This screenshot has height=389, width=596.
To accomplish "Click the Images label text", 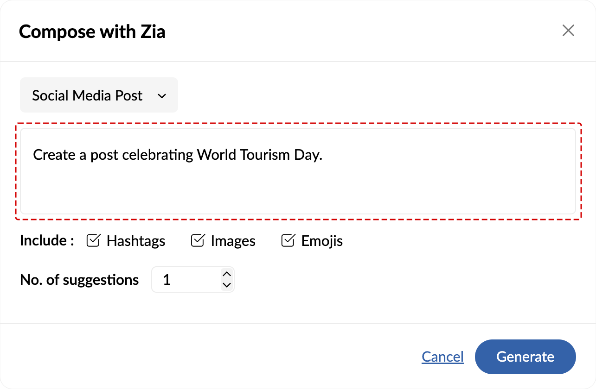I will [x=233, y=241].
